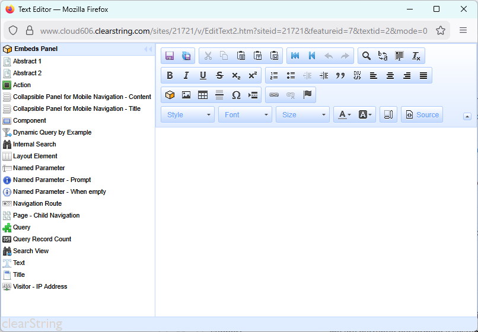The height and width of the screenshot is (332, 478).
Task: Open the Size dropdown
Action: click(302, 115)
